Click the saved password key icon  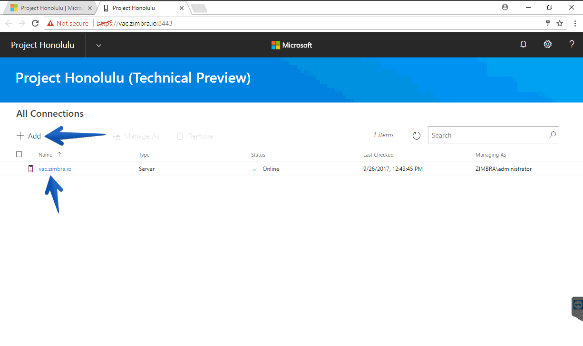pos(548,23)
